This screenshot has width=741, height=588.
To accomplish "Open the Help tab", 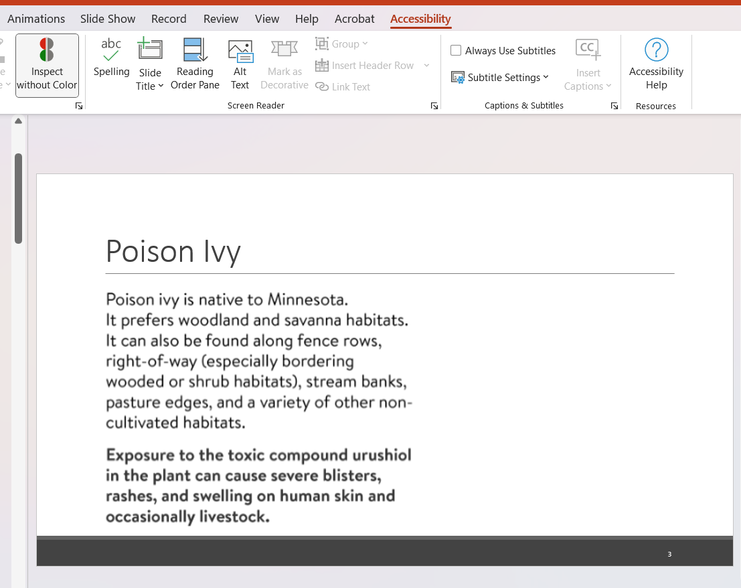I will point(307,19).
